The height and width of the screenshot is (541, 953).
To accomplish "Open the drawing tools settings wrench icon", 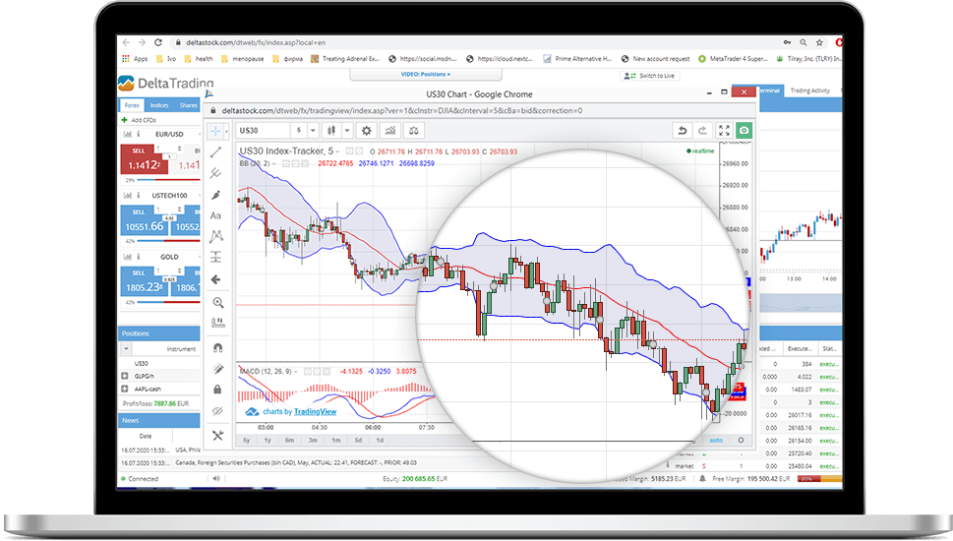I will tap(217, 435).
